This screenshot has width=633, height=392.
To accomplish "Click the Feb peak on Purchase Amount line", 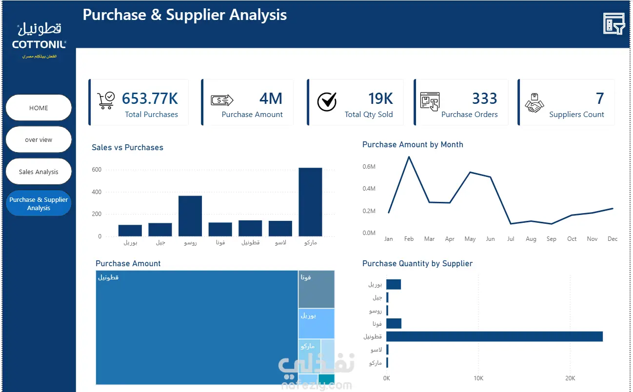I will [409, 157].
